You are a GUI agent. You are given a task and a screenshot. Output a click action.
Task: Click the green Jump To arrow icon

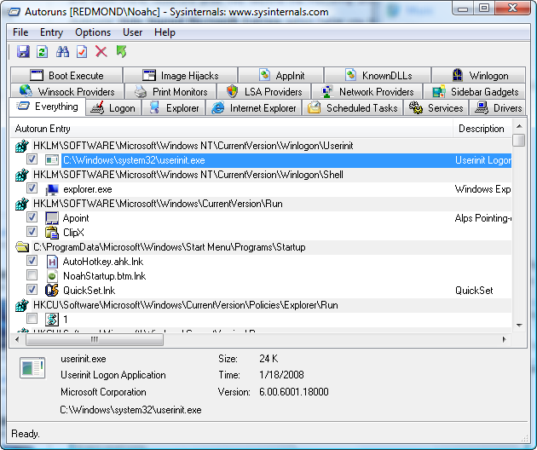pyautogui.click(x=121, y=52)
